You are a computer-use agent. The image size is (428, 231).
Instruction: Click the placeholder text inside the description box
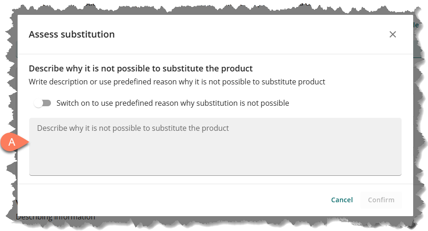point(133,128)
